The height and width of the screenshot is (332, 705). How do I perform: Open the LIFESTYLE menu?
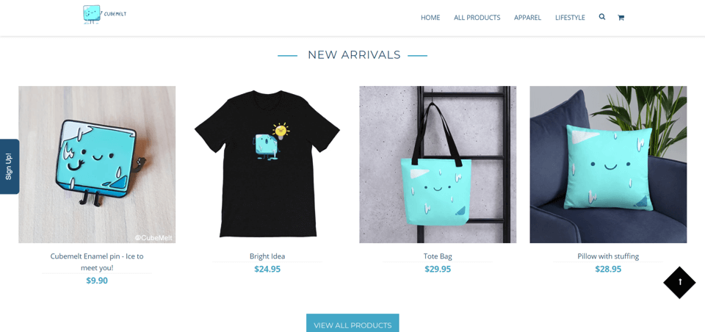(x=570, y=18)
